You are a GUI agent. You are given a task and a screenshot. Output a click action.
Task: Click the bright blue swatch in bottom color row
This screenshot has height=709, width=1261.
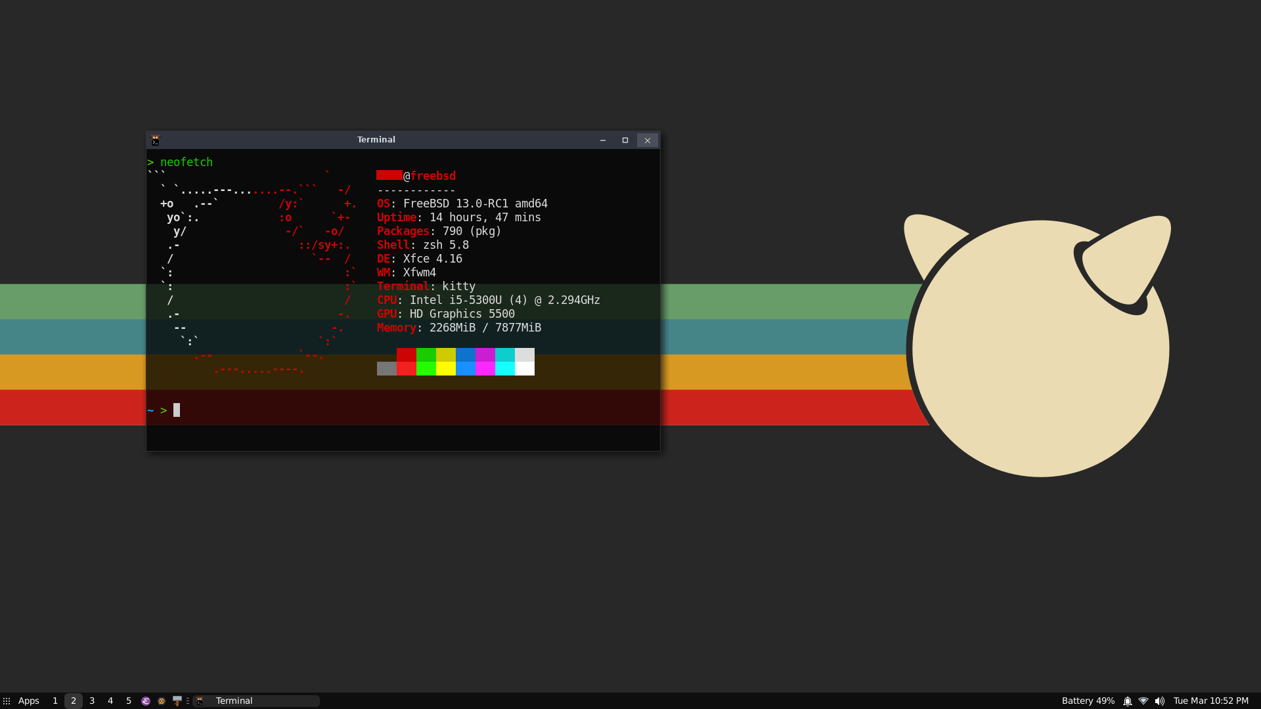coord(466,368)
